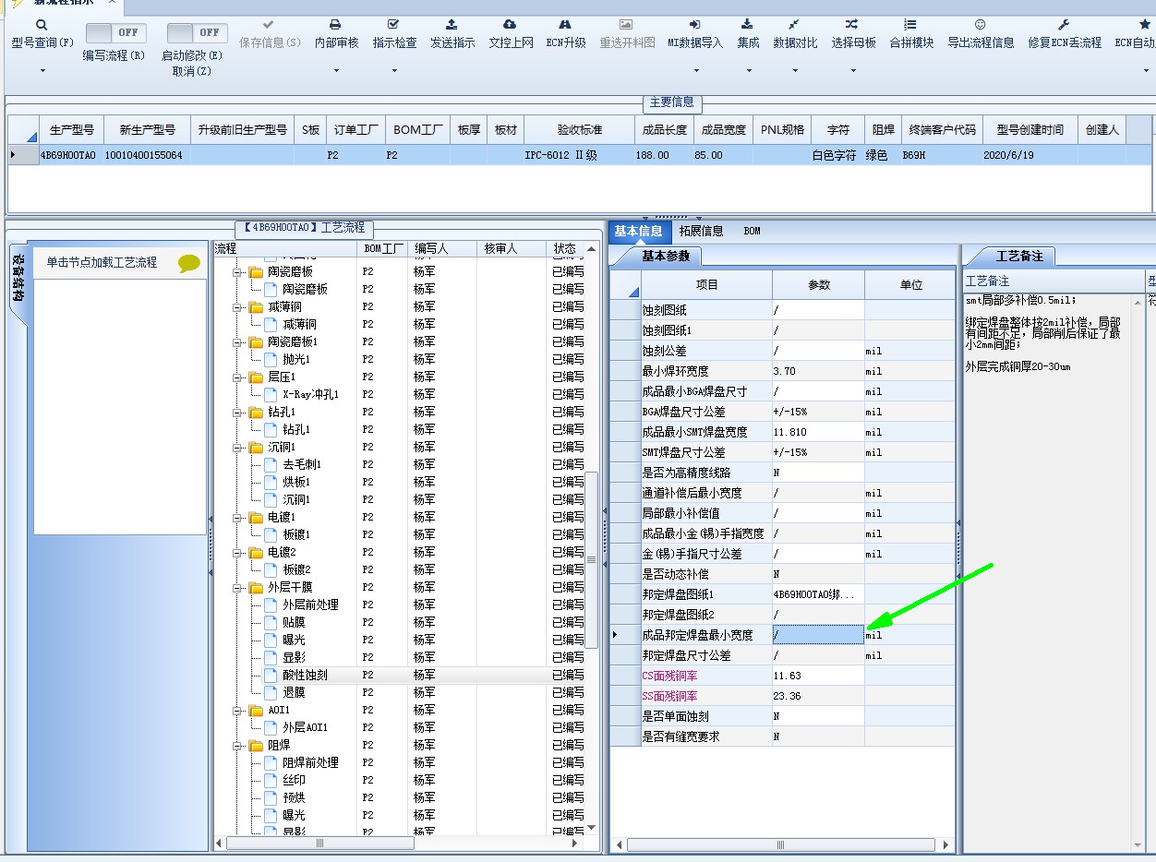Open the MI数据导入 dropdown arrow
The image size is (1156, 862).
tap(695, 71)
